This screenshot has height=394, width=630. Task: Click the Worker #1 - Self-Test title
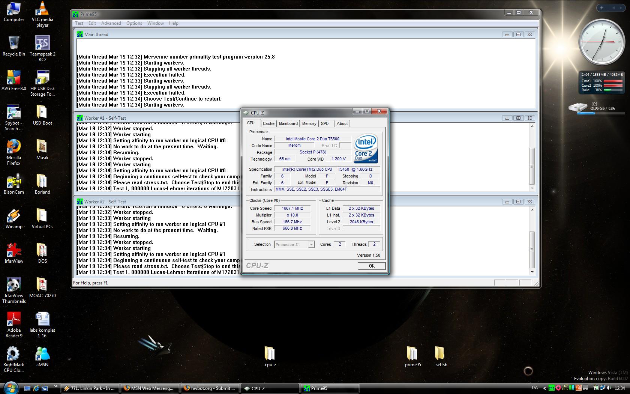(x=105, y=118)
